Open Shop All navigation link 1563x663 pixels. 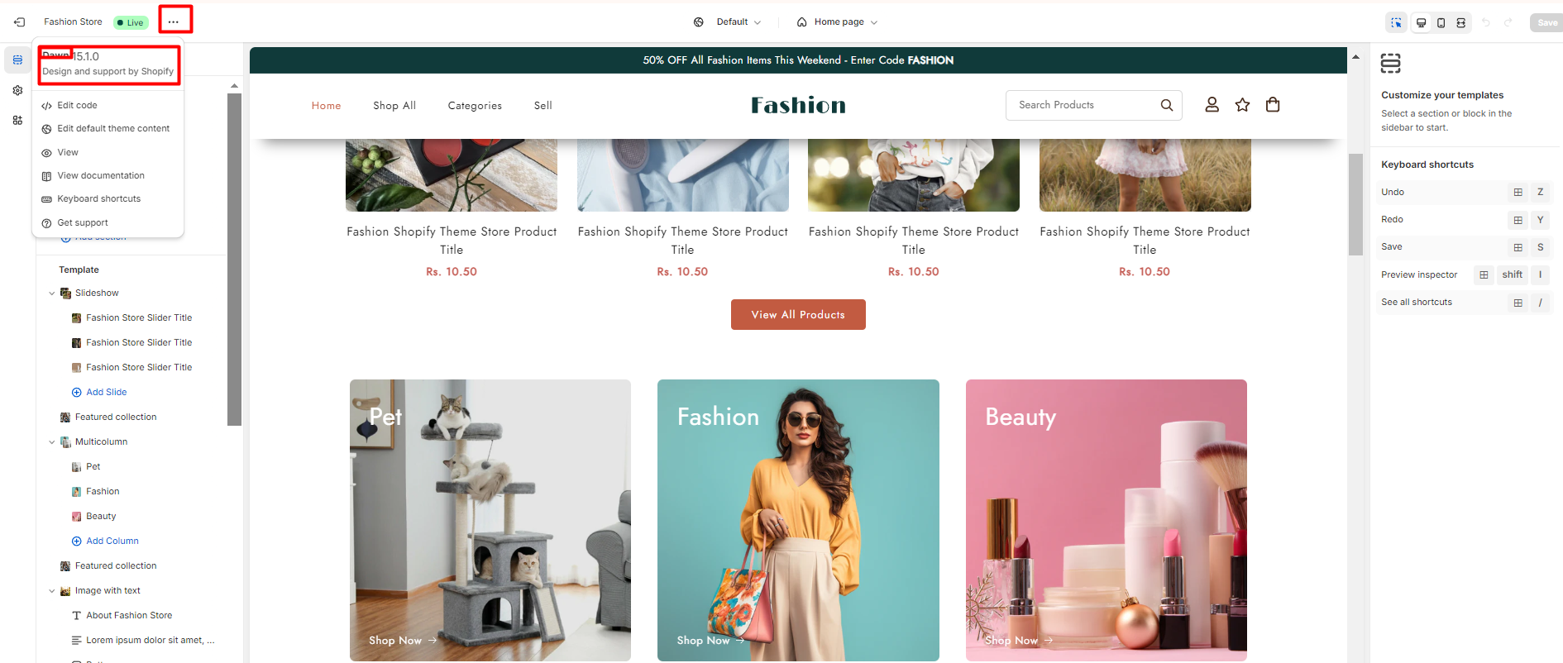(x=394, y=105)
